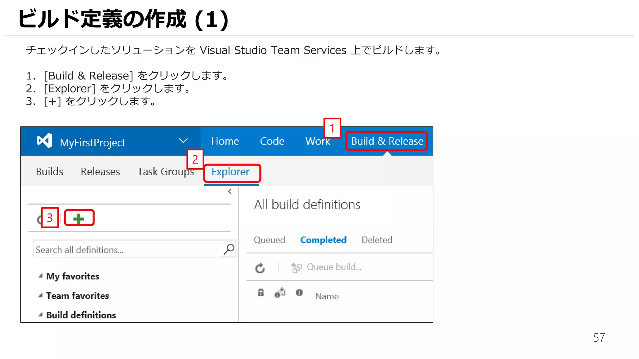Switch to the Releases tab
The width and height of the screenshot is (639, 359).
pos(100,172)
